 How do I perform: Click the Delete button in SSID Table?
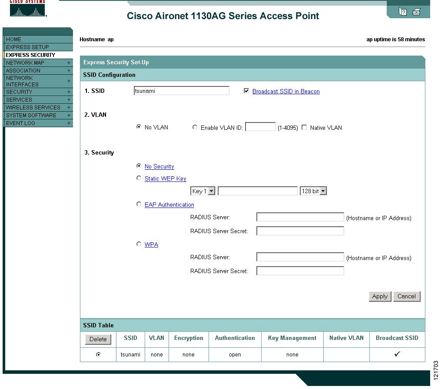coord(98,340)
